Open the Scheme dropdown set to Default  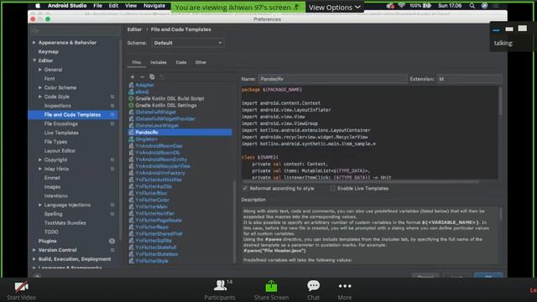188,43
